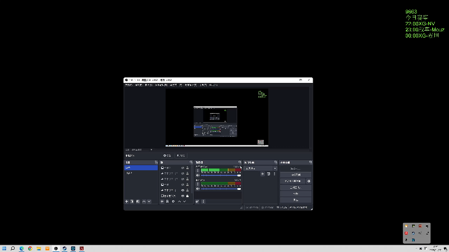Viewport: 449px width, 252px height.
Task: Mute the first audio mixer channel
Action: 198,175
